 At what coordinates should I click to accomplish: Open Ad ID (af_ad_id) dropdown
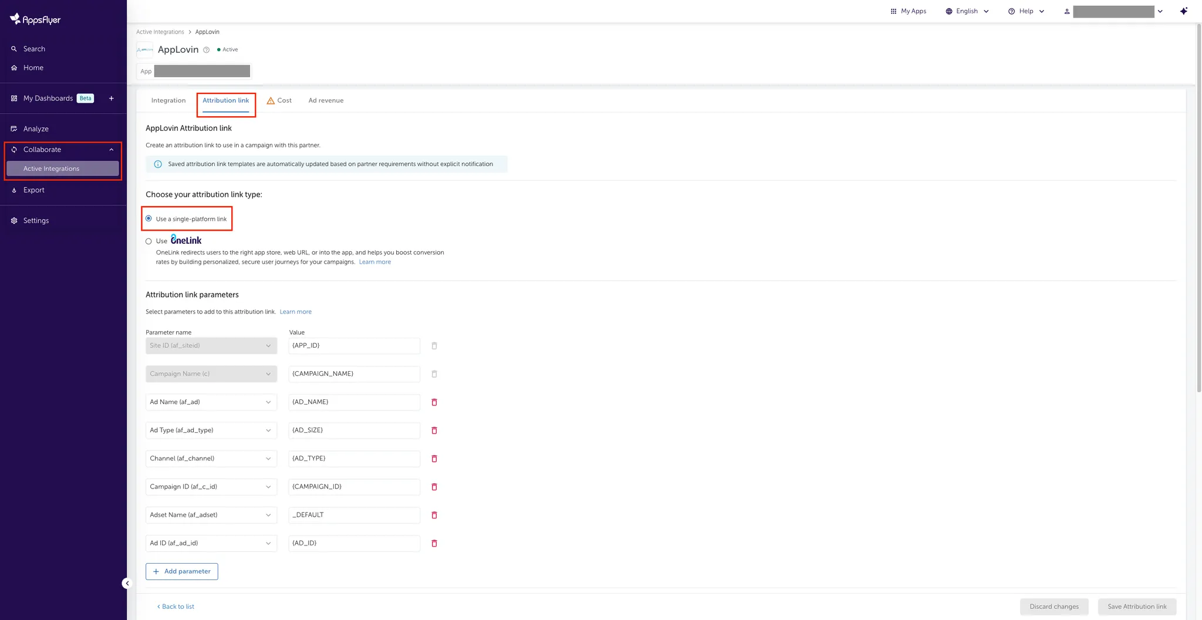(x=211, y=542)
